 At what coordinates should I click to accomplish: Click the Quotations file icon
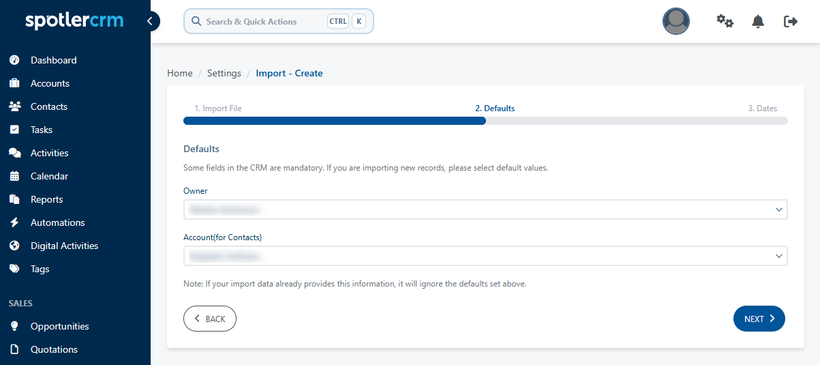14,349
